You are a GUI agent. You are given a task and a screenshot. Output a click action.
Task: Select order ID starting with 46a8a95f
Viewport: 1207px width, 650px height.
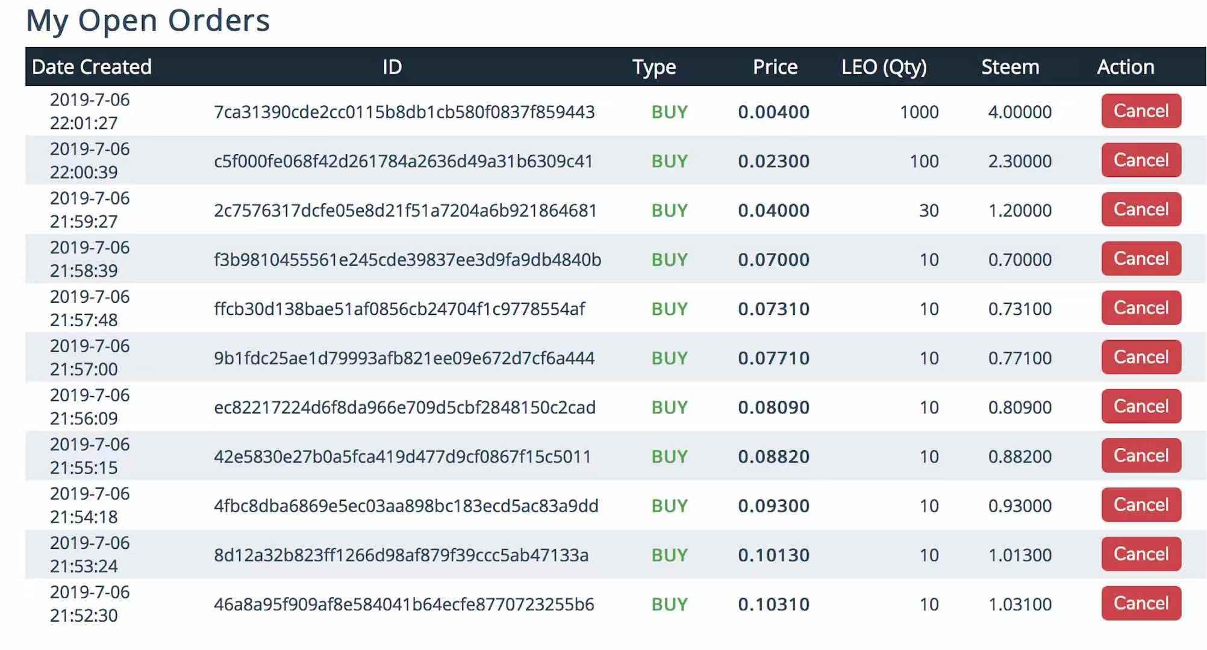[x=404, y=604]
